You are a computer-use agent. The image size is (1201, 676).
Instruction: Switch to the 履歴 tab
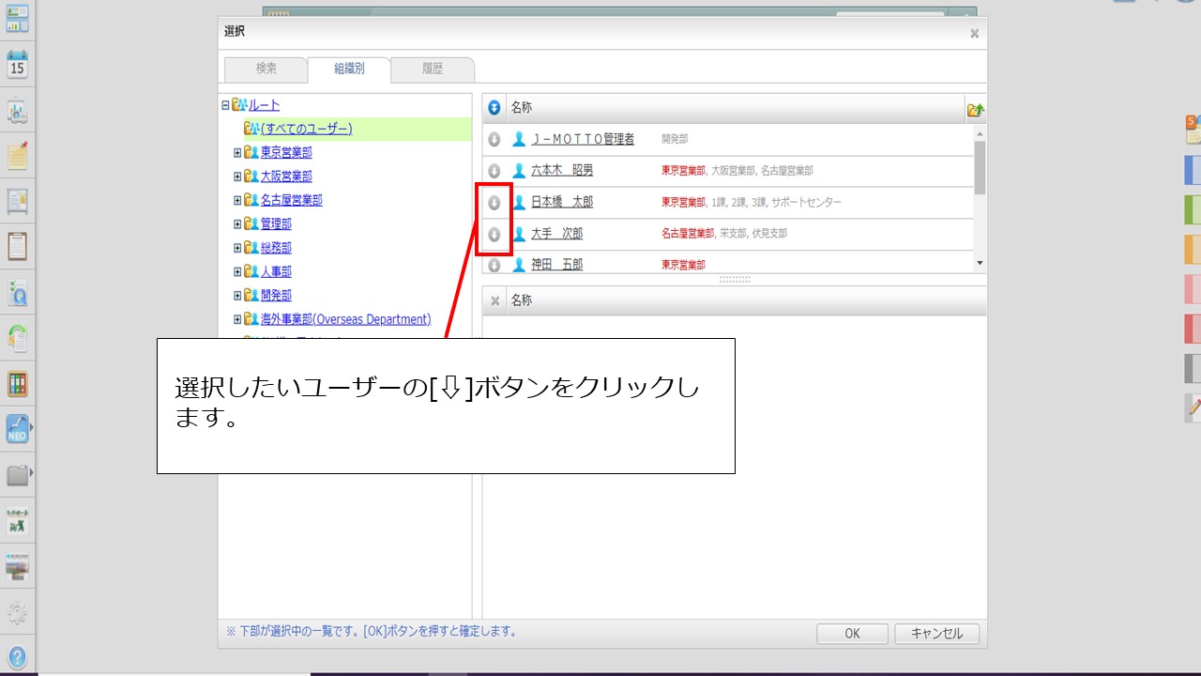click(x=432, y=69)
